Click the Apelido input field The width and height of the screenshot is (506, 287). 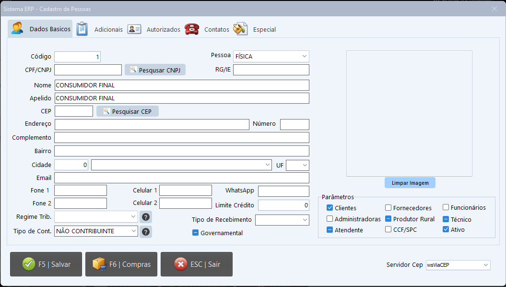(x=182, y=98)
